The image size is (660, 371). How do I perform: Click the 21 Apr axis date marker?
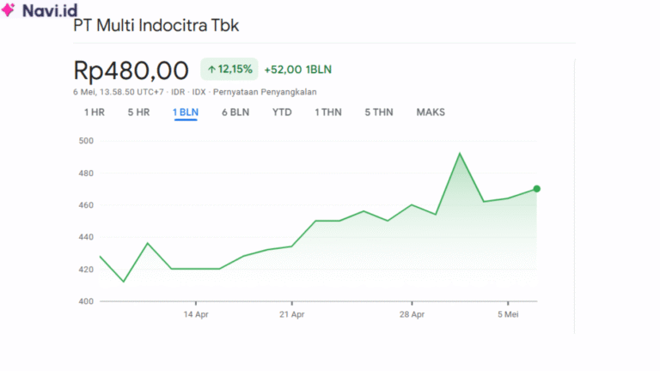(291, 314)
